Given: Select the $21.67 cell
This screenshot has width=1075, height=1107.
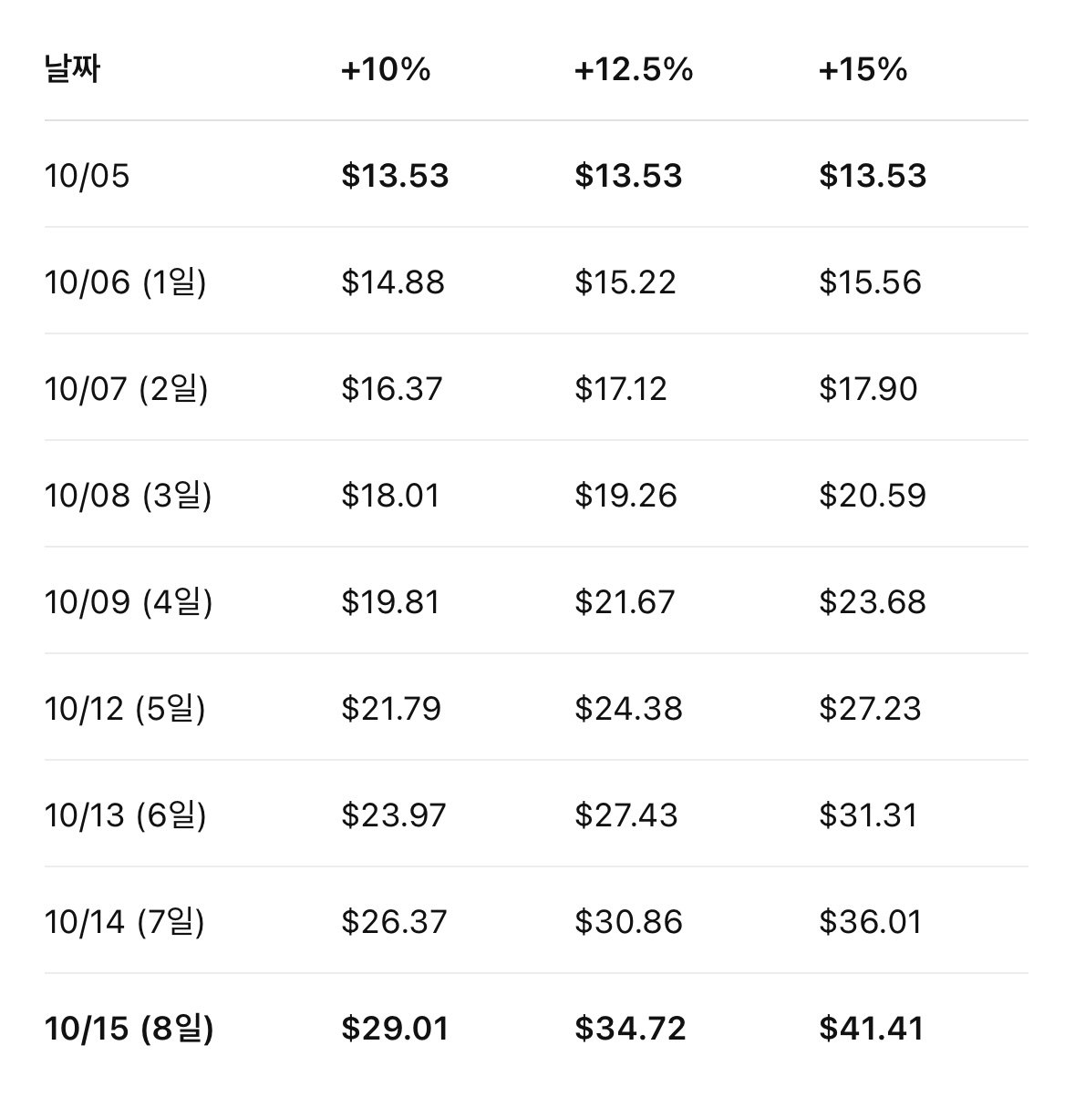Looking at the screenshot, I should click(625, 602).
